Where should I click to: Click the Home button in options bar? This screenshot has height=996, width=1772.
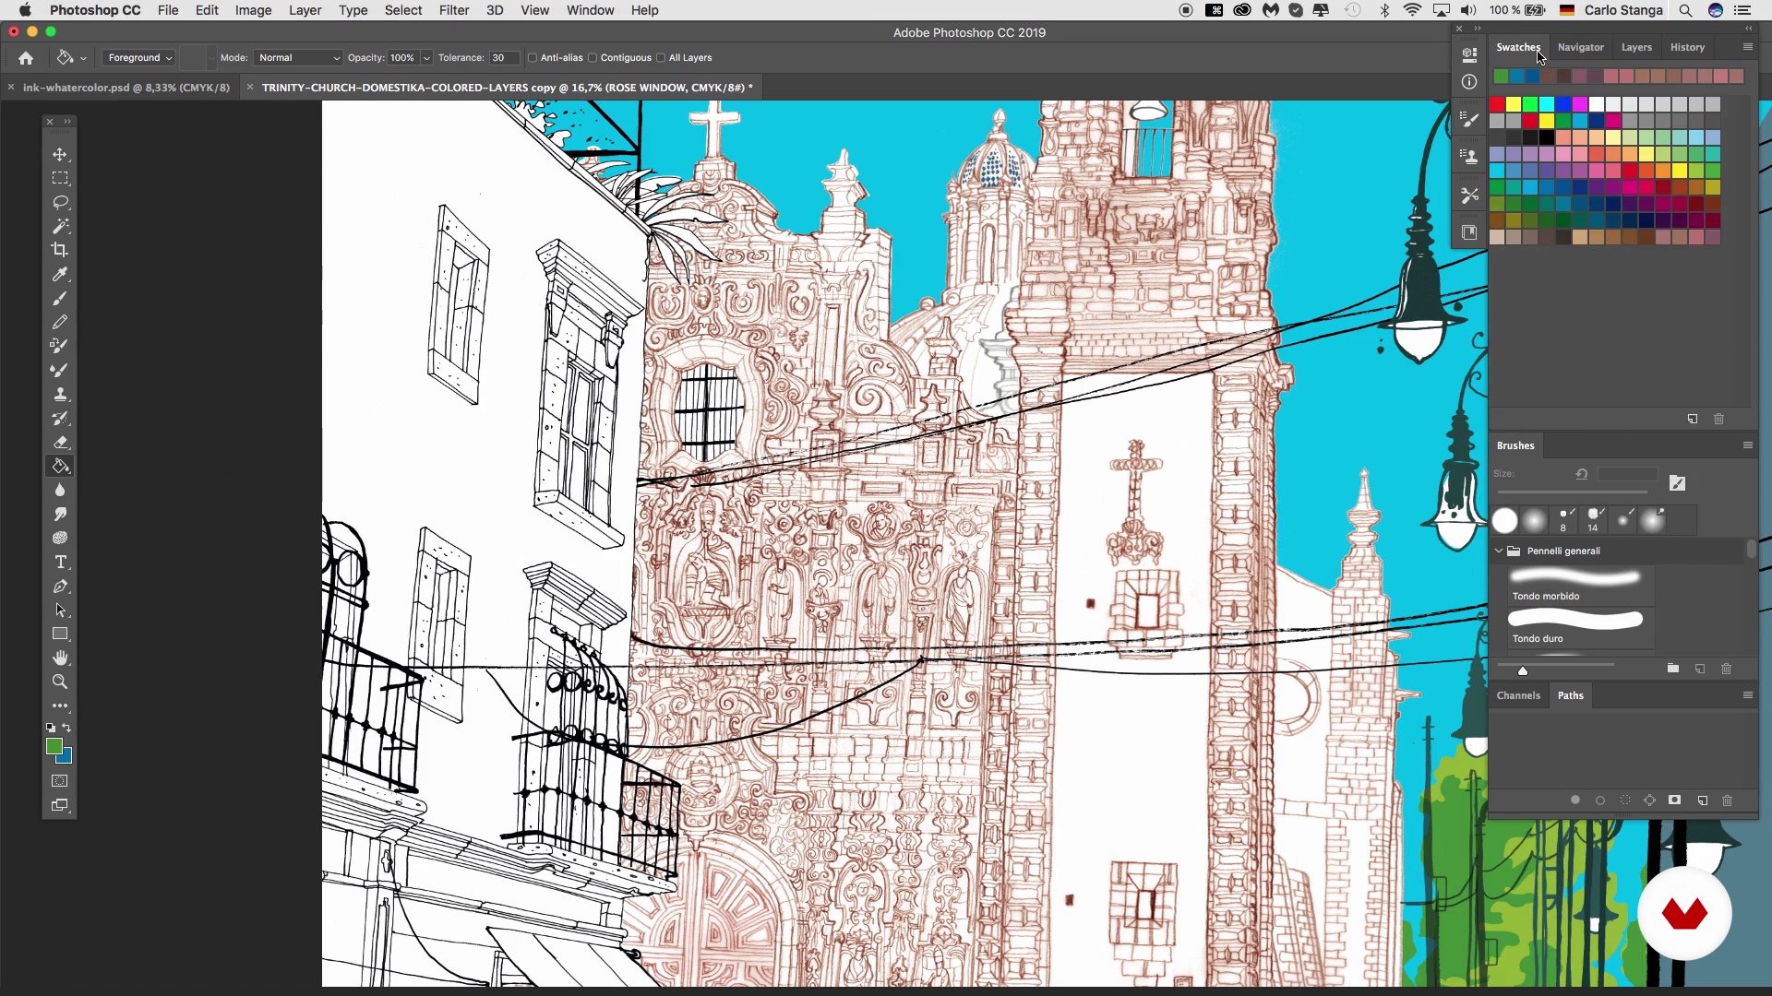pyautogui.click(x=26, y=58)
